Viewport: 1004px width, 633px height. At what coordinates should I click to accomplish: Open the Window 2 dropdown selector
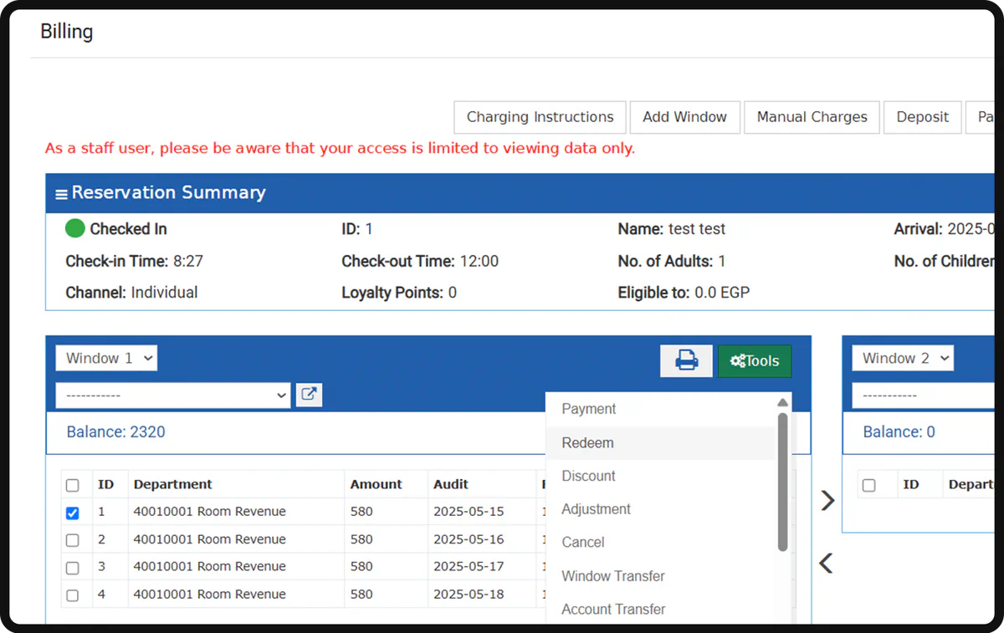point(903,358)
